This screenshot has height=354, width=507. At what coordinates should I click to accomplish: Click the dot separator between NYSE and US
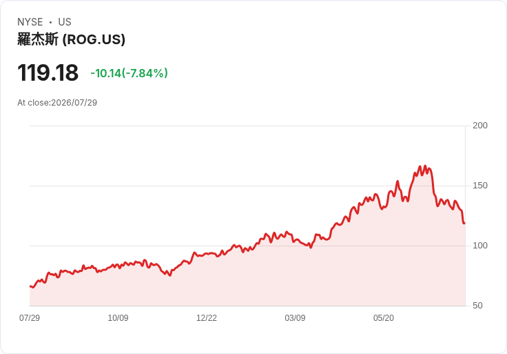click(x=50, y=22)
